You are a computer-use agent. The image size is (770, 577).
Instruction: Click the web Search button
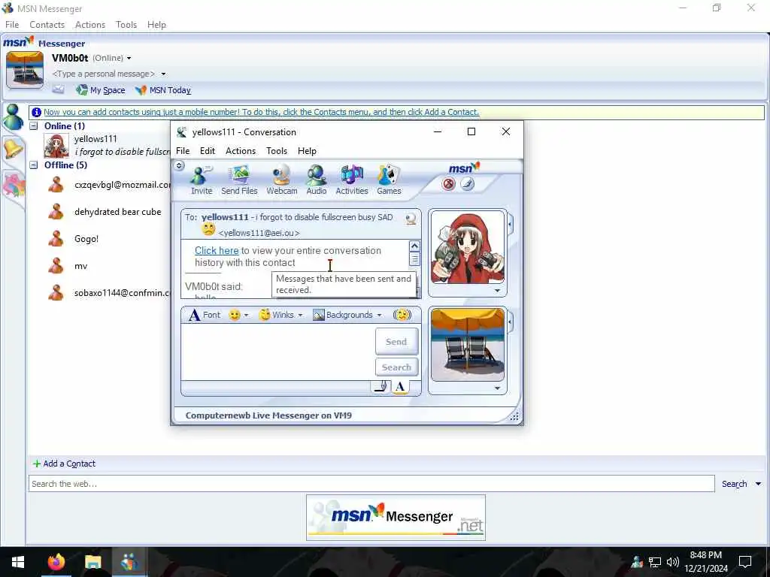(734, 484)
